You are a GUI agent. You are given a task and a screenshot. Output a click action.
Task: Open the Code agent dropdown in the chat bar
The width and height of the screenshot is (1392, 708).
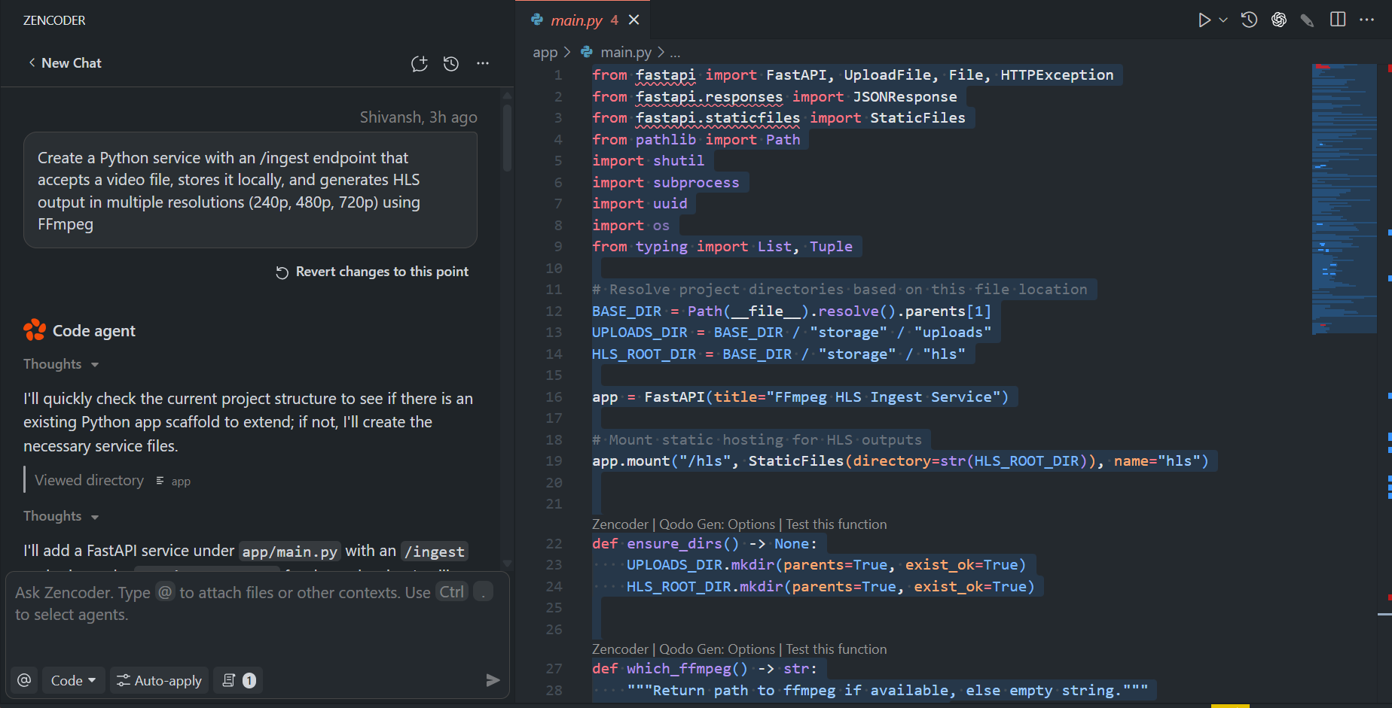[x=73, y=680]
